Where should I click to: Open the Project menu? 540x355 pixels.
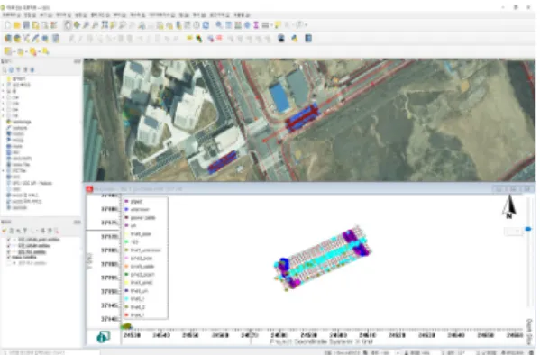[12, 14]
